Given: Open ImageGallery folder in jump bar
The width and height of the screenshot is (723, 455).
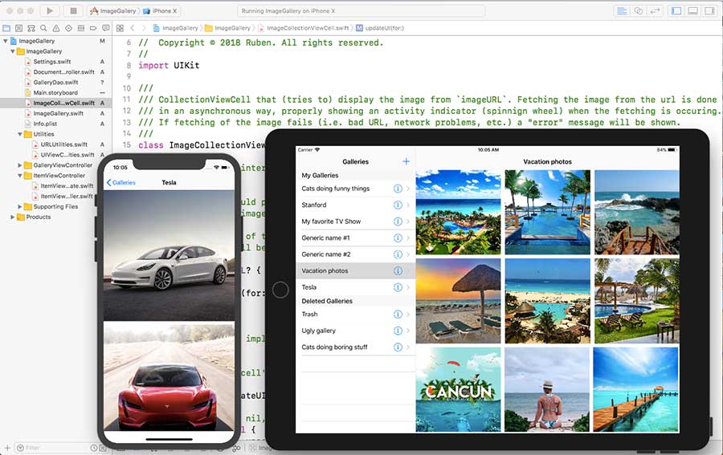Looking at the screenshot, I should click(x=228, y=28).
